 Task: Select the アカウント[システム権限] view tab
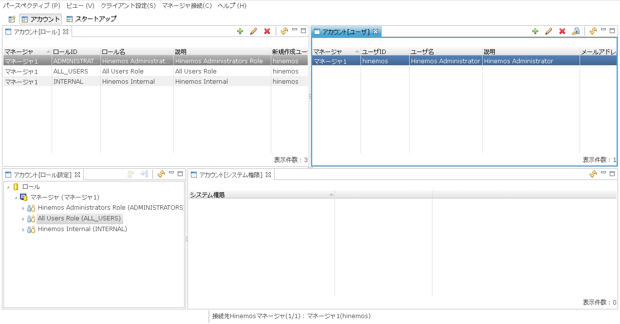pos(231,175)
